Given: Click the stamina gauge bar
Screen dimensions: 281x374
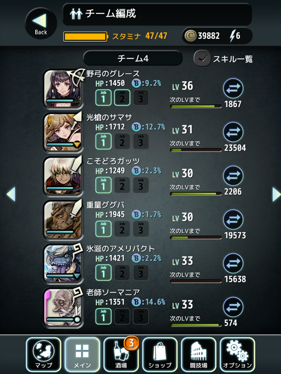Looking at the screenshot, I should pos(86,37).
